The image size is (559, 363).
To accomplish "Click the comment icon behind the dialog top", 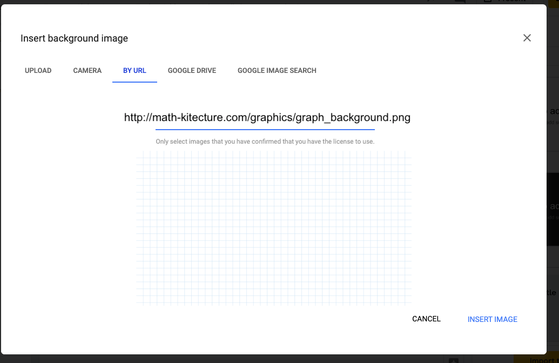I will click(460, 2).
